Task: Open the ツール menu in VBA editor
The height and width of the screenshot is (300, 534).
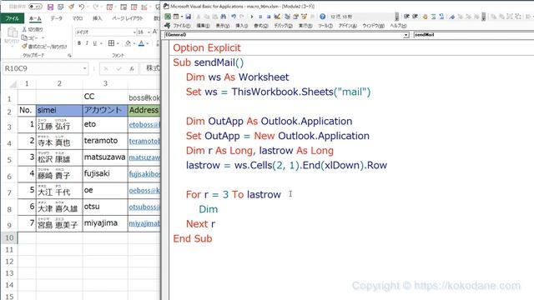Action: click(x=325, y=26)
